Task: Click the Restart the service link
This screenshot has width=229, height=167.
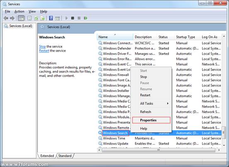Action: pyautogui.click(x=44, y=51)
